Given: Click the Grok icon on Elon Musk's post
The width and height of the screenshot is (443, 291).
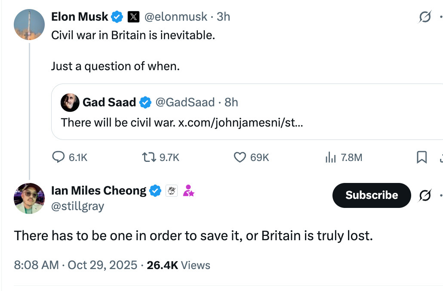Looking at the screenshot, I should pos(425,17).
